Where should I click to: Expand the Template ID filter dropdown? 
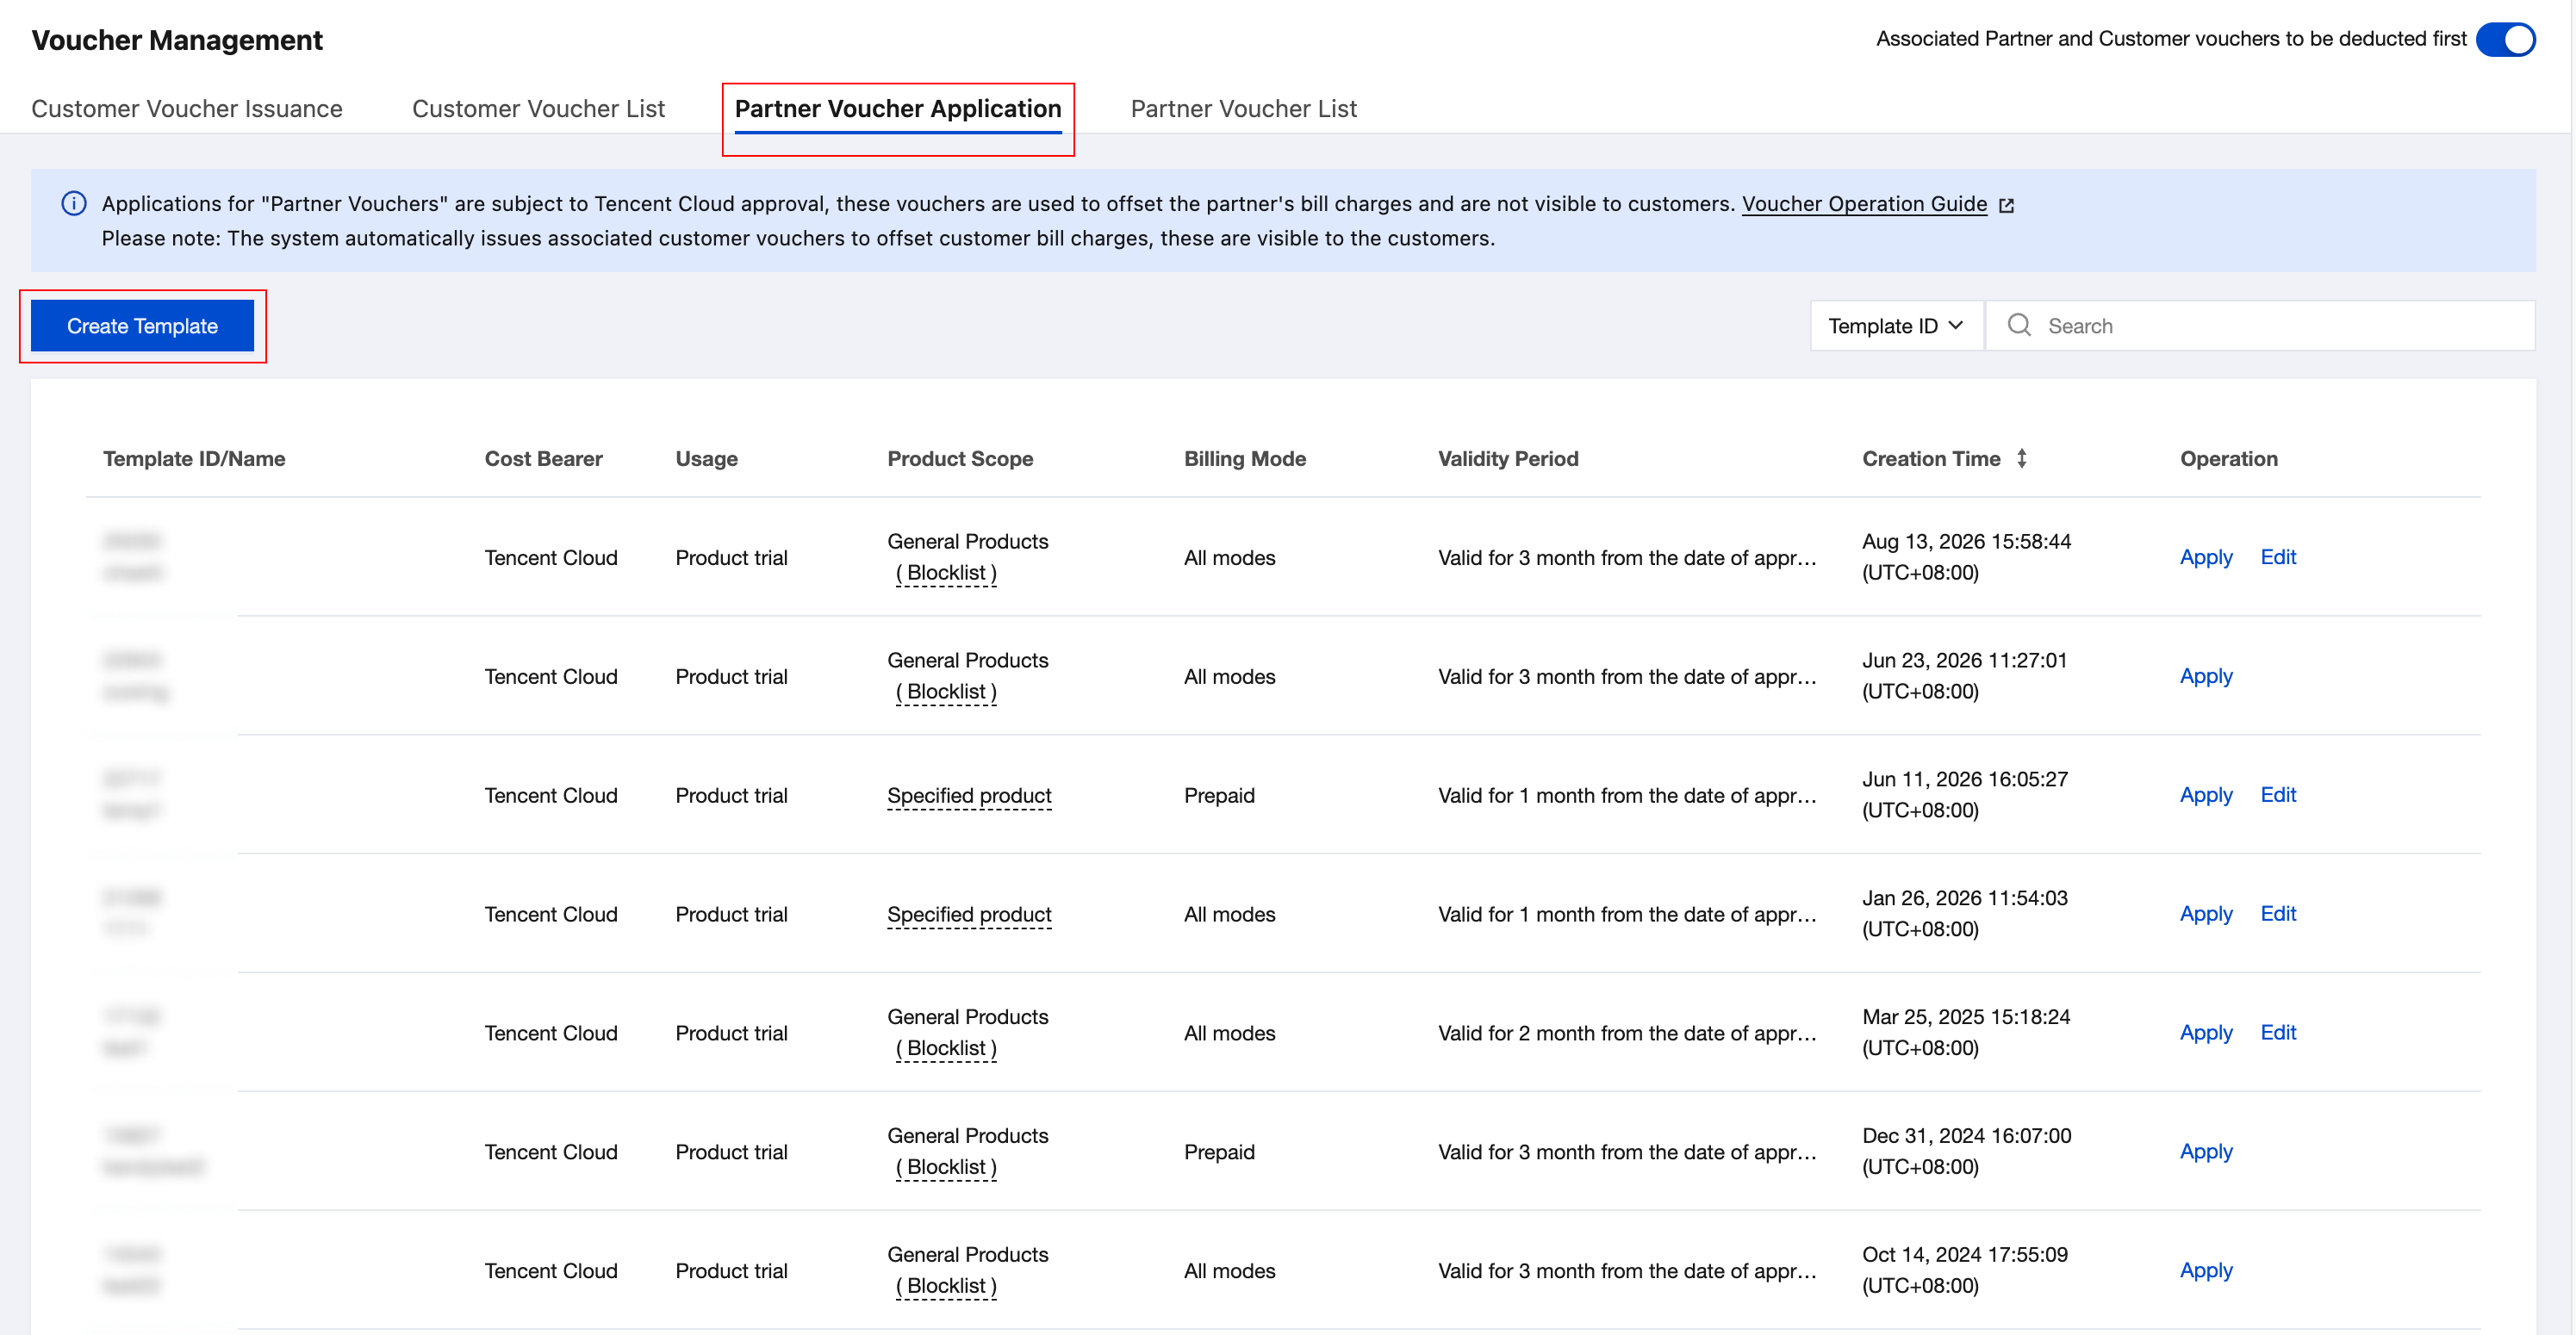pos(1896,326)
